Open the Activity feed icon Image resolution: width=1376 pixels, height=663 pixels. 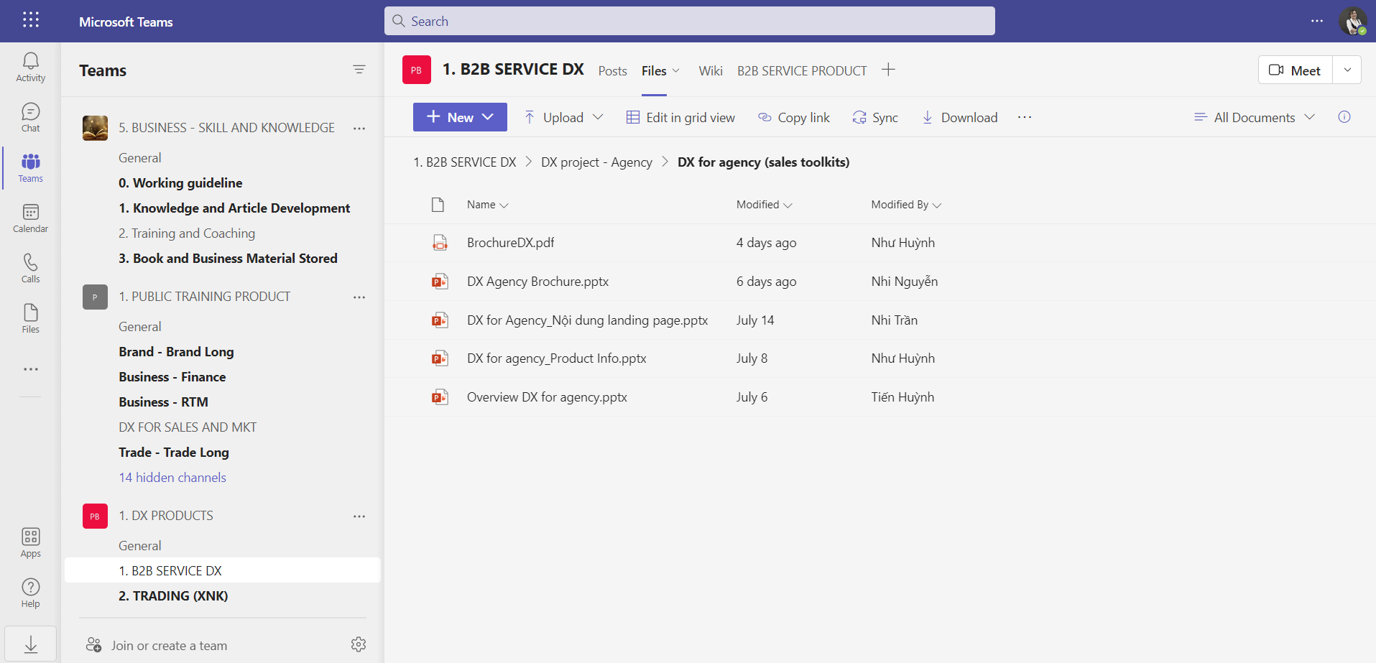tap(30, 68)
